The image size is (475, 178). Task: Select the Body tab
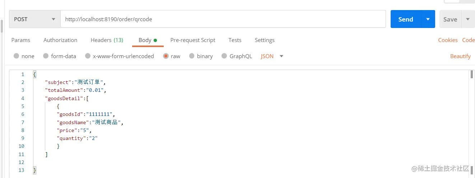point(148,40)
